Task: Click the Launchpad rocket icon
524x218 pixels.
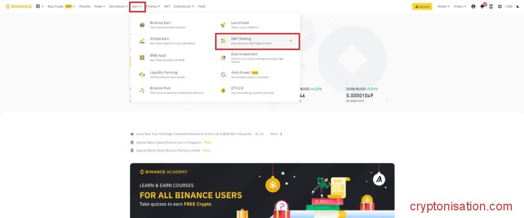Action: click(223, 25)
